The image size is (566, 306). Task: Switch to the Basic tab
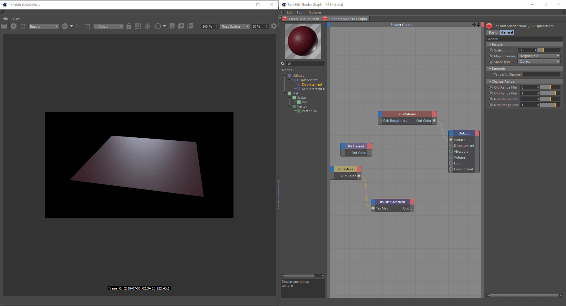point(493,32)
